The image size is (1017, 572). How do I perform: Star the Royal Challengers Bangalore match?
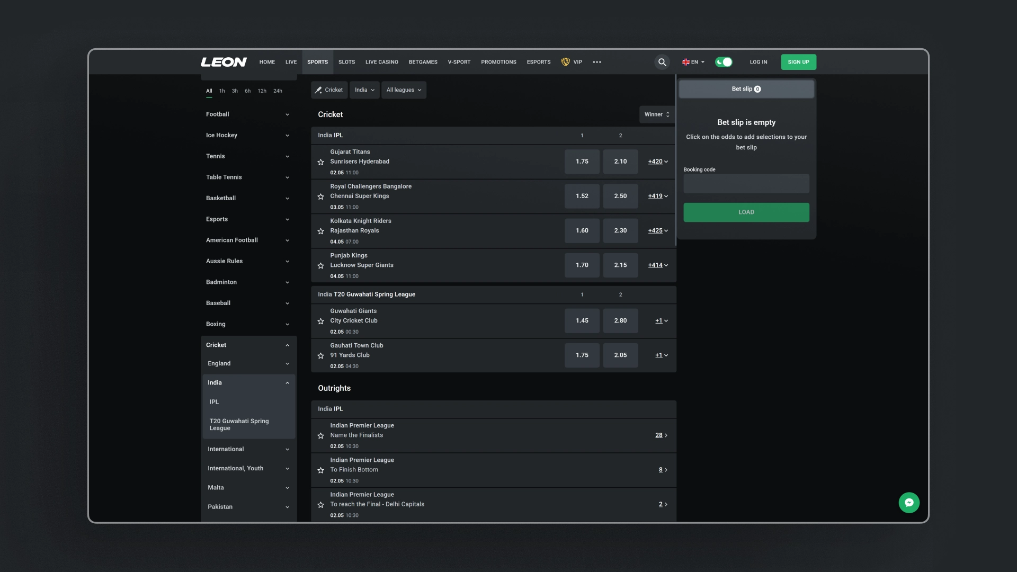pos(320,196)
